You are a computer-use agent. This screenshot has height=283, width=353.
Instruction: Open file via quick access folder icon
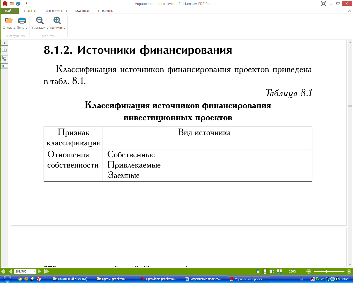tap(12, 4)
